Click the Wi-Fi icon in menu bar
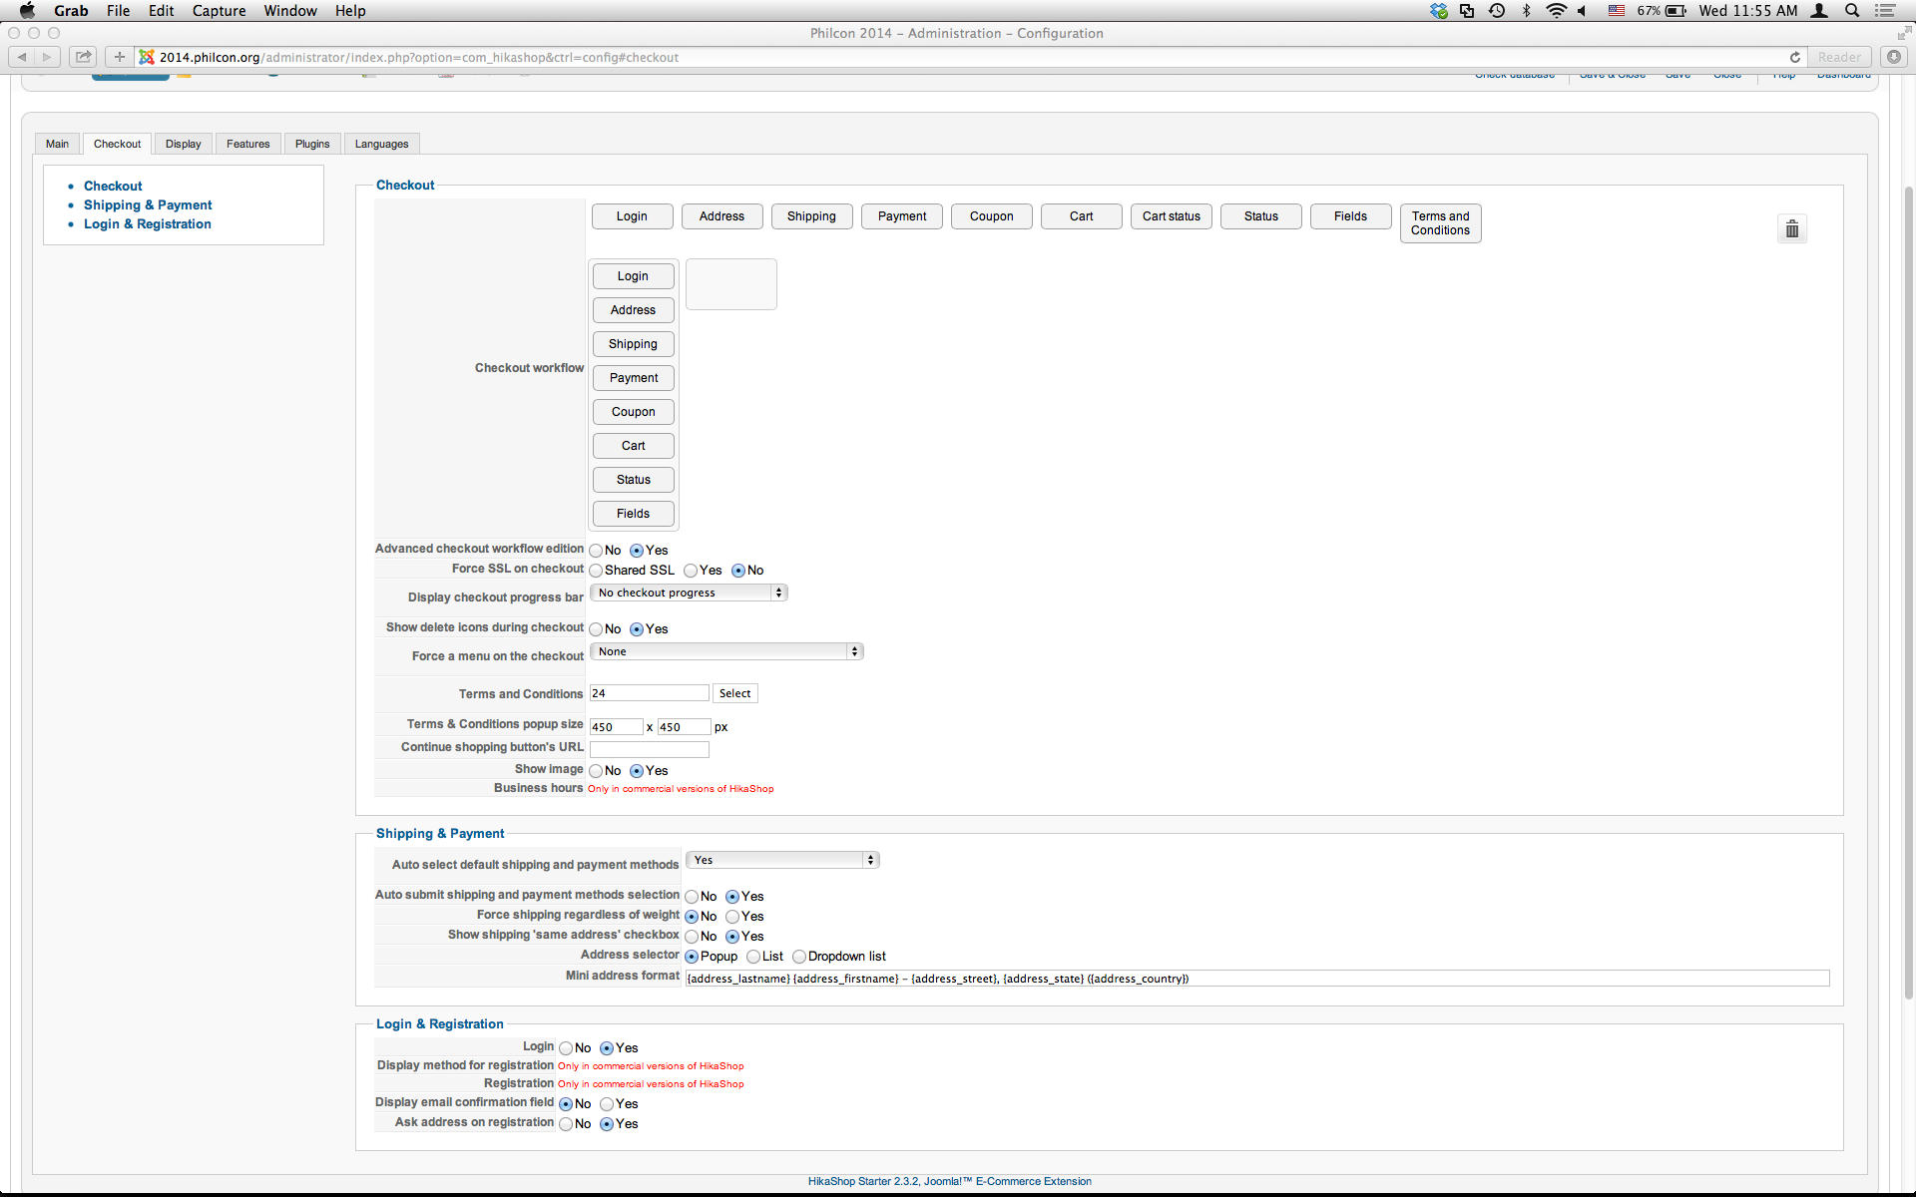Screen dimensions: 1916x1197 tap(1556, 11)
